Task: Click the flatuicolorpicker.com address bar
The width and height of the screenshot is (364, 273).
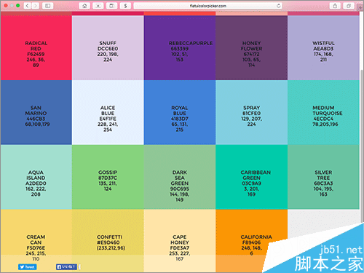Action: [207, 6]
